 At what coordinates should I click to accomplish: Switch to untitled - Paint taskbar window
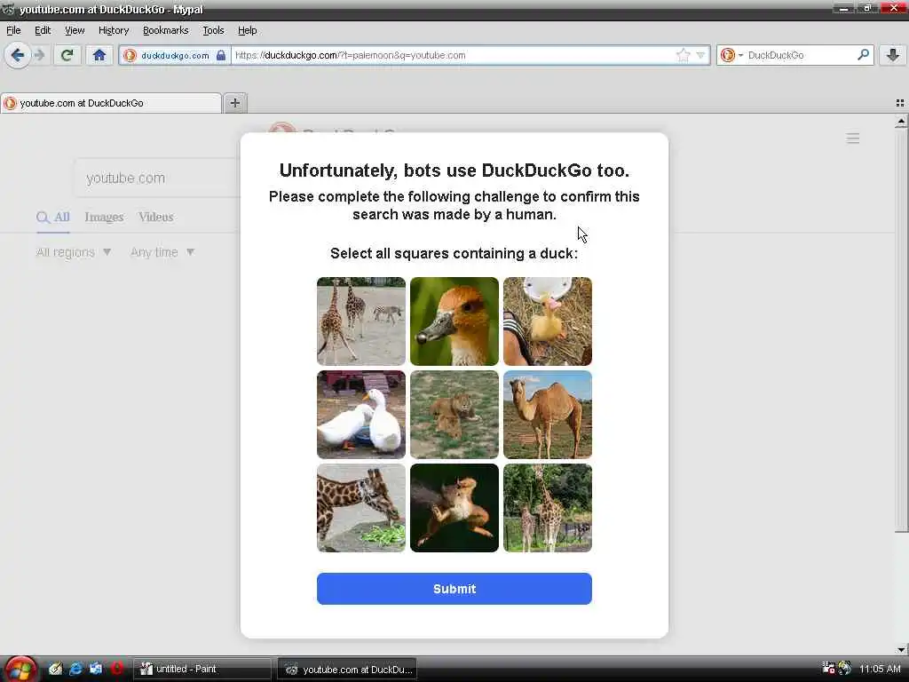click(202, 670)
